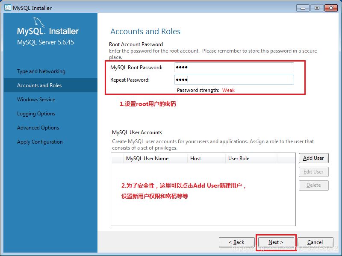Click the 'Root Account Password' section label
This screenshot has height=256, width=342.
[136, 44]
